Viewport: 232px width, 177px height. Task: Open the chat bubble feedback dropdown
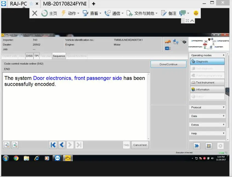click(x=184, y=13)
